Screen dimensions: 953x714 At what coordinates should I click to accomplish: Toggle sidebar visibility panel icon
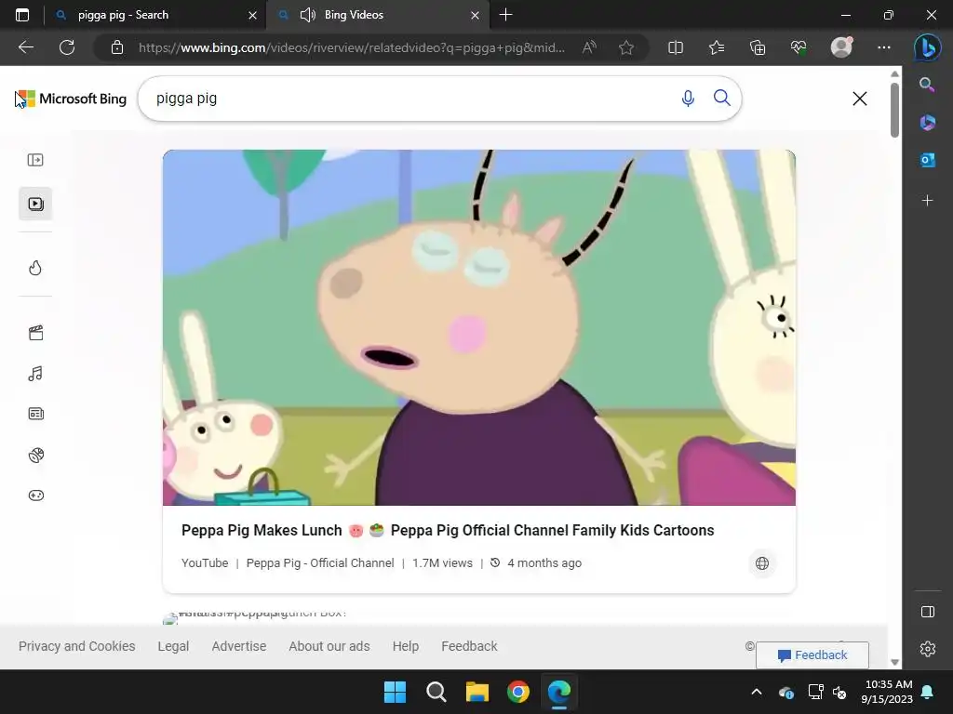click(x=928, y=612)
